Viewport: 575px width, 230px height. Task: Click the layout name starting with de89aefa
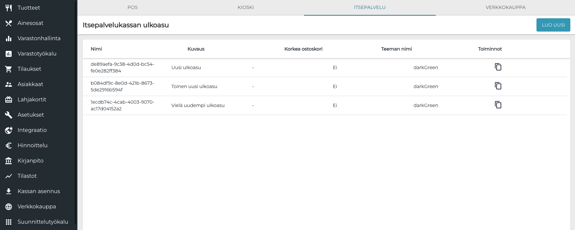pos(123,67)
